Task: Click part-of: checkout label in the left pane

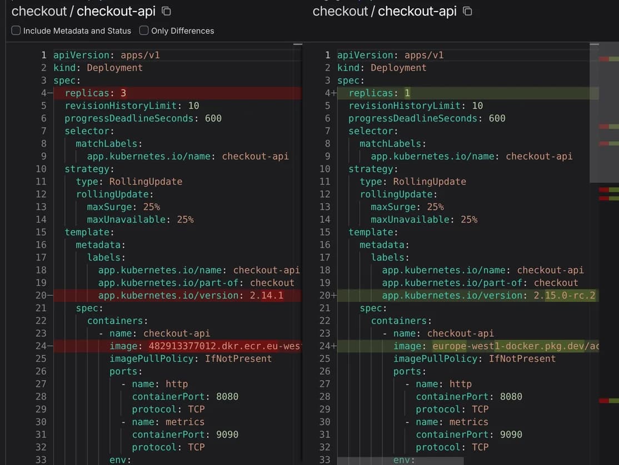Action: (196, 283)
